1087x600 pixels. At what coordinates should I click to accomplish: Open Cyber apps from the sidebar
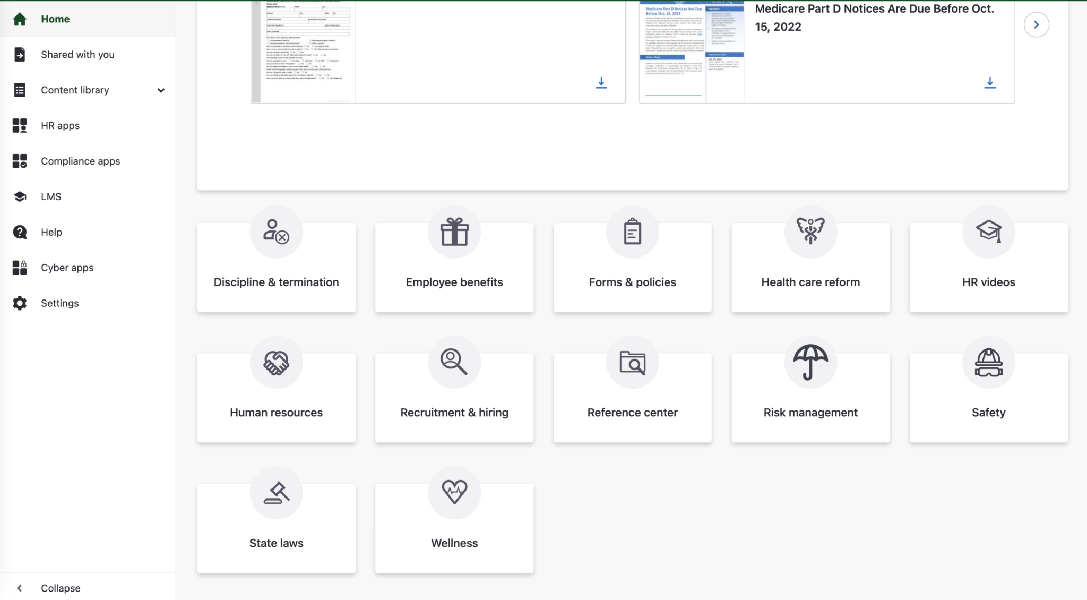pyautogui.click(x=67, y=268)
